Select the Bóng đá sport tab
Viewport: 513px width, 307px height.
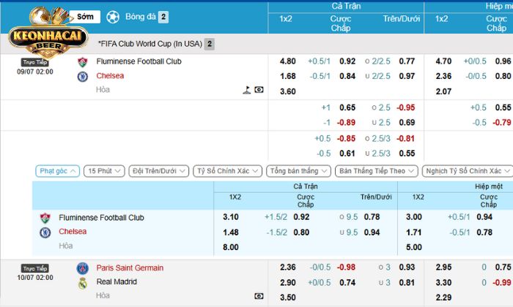tap(140, 17)
